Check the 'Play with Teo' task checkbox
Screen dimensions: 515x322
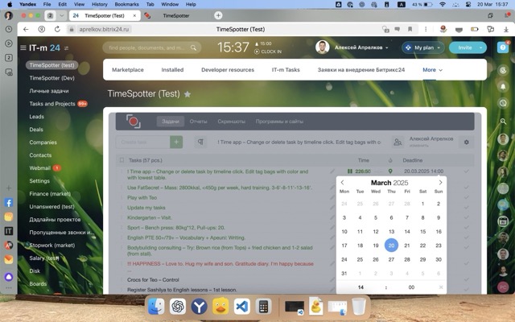click(121, 197)
